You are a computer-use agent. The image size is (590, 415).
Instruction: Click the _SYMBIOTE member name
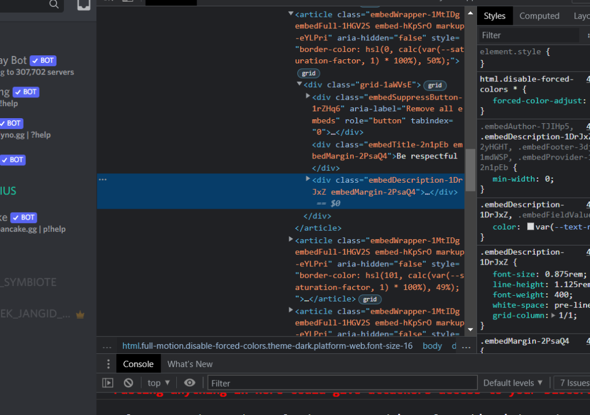coord(28,282)
